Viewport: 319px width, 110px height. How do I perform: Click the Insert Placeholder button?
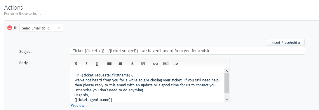[x=286, y=43]
